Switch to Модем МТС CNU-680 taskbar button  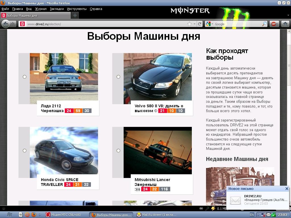coord(66,215)
